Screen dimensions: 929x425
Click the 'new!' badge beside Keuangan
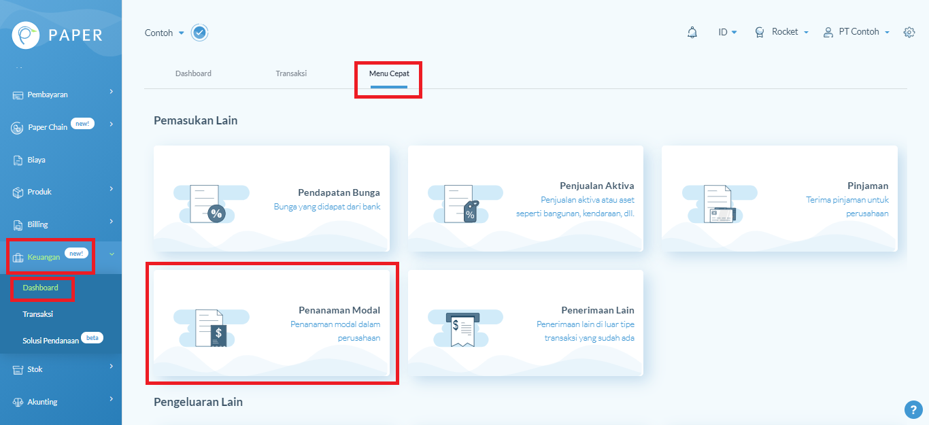(76, 253)
